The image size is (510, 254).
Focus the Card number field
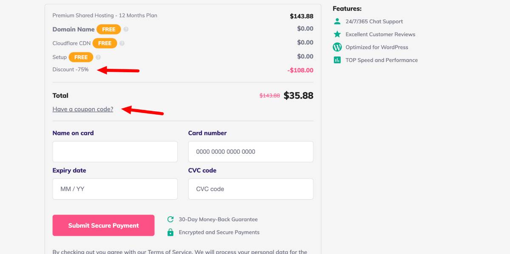pyautogui.click(x=251, y=152)
